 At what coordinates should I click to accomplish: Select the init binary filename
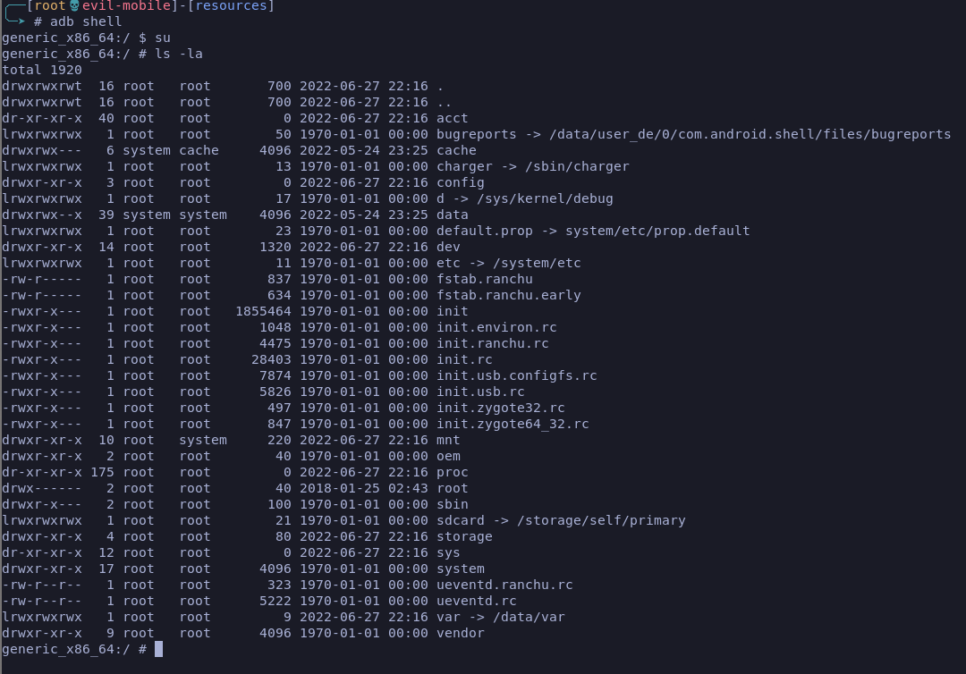coord(450,310)
